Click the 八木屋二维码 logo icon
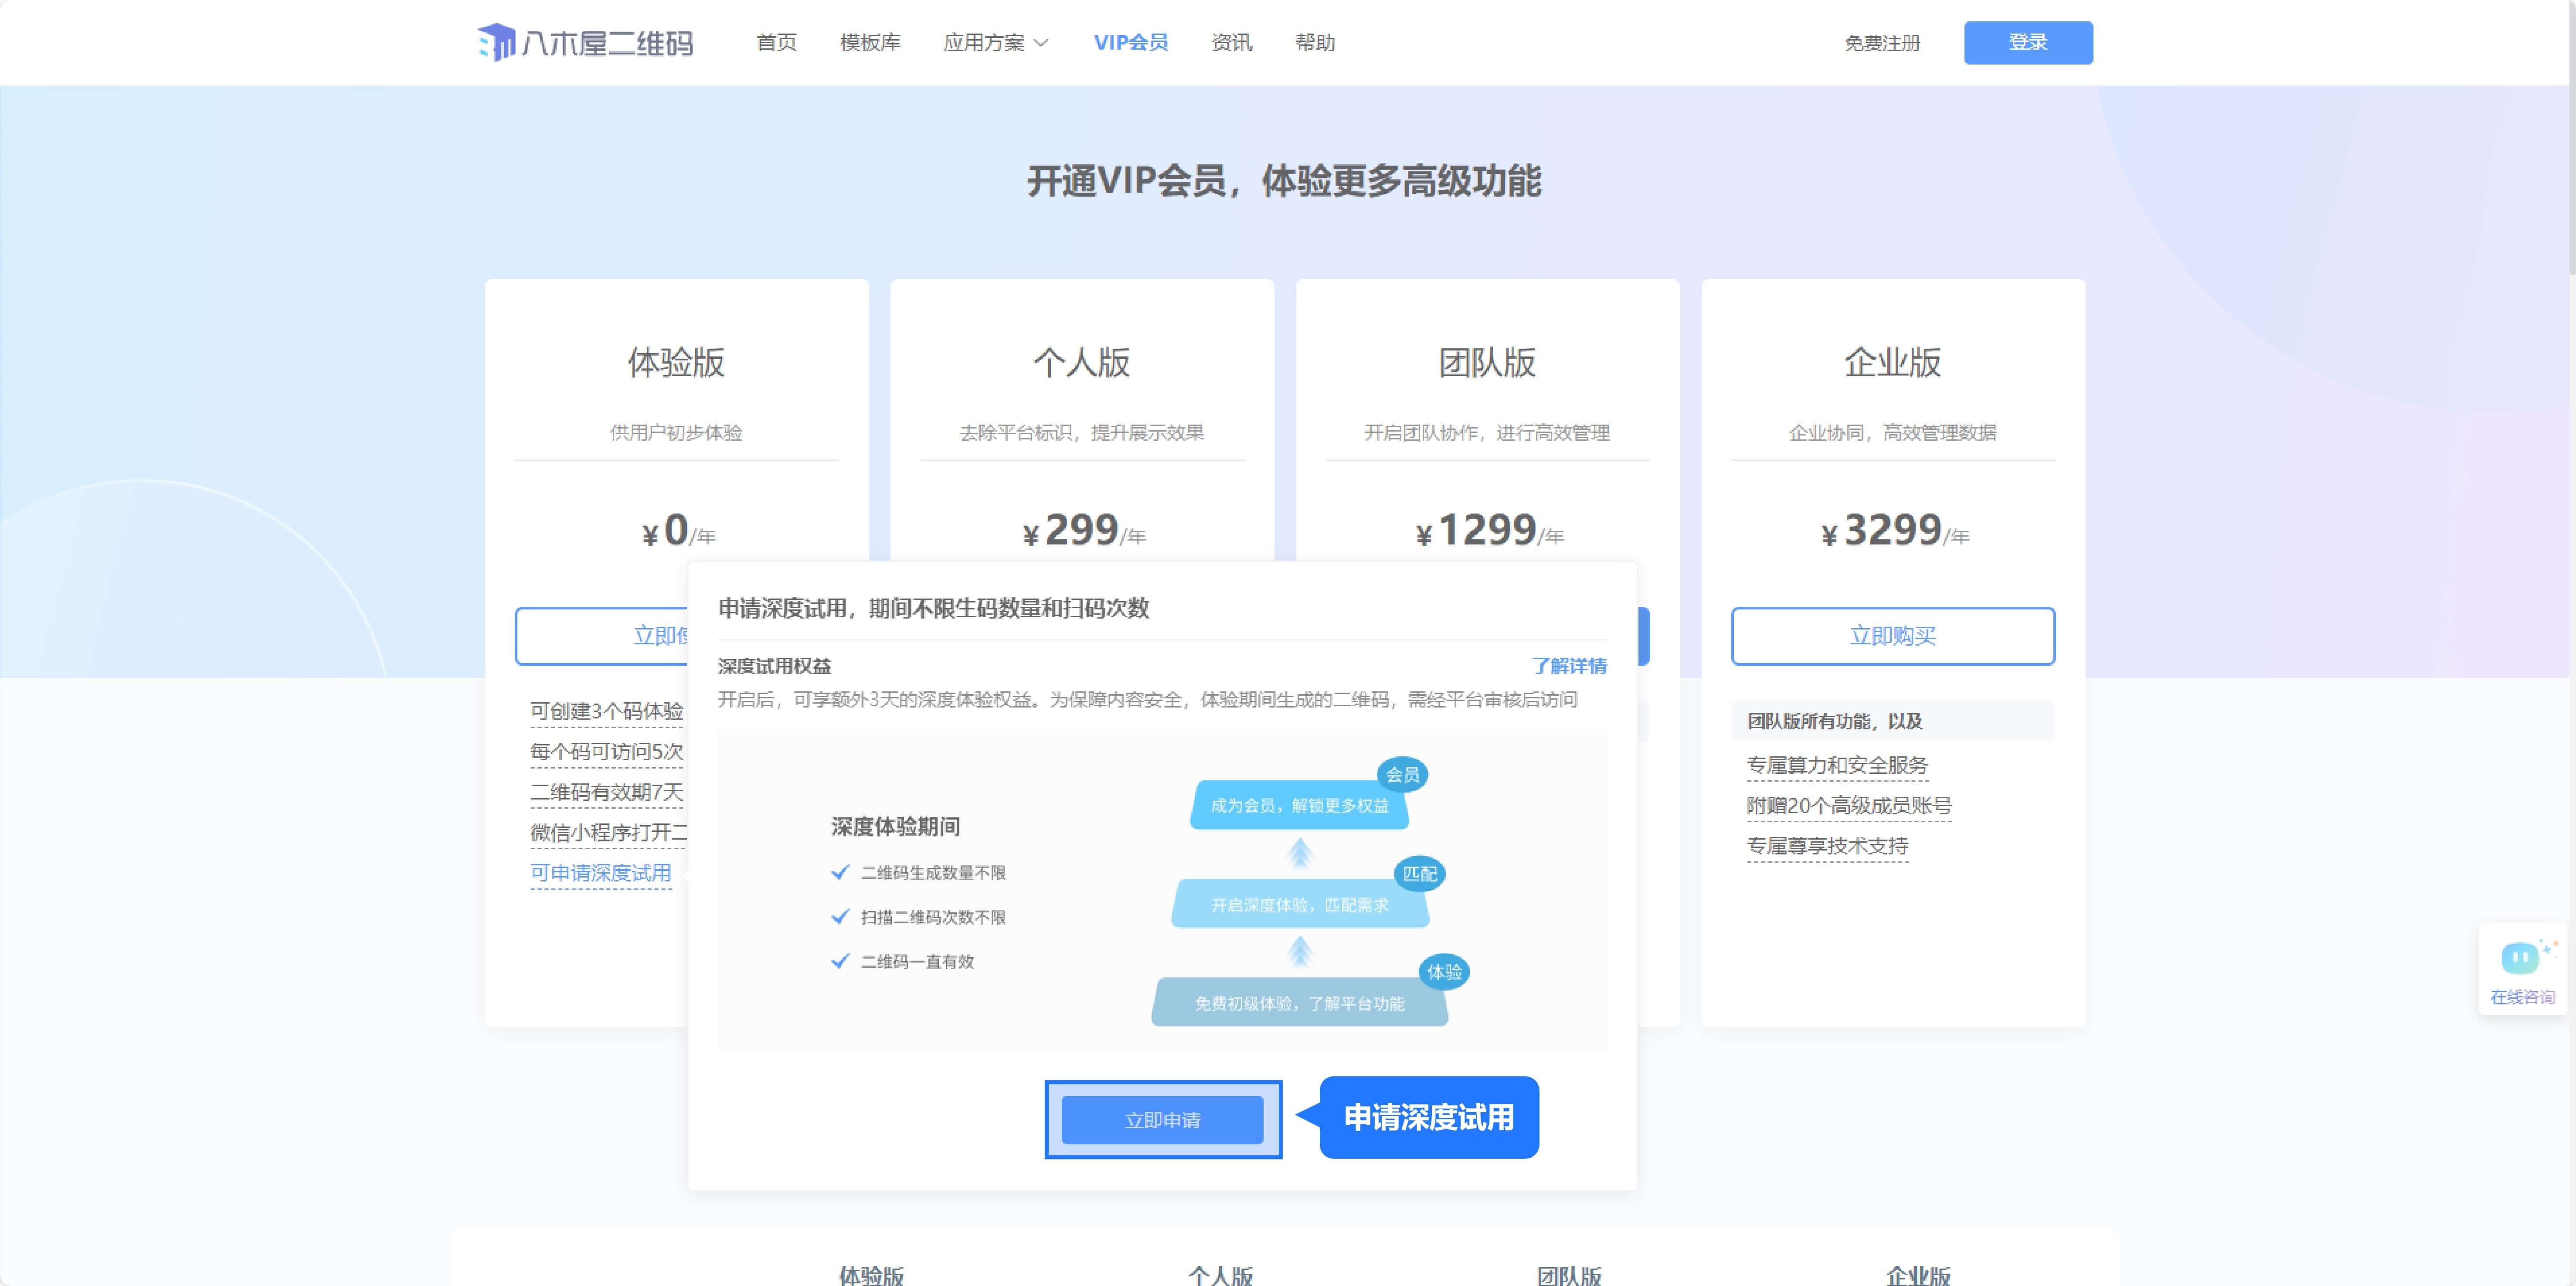This screenshot has width=2576, height=1286. click(x=496, y=42)
